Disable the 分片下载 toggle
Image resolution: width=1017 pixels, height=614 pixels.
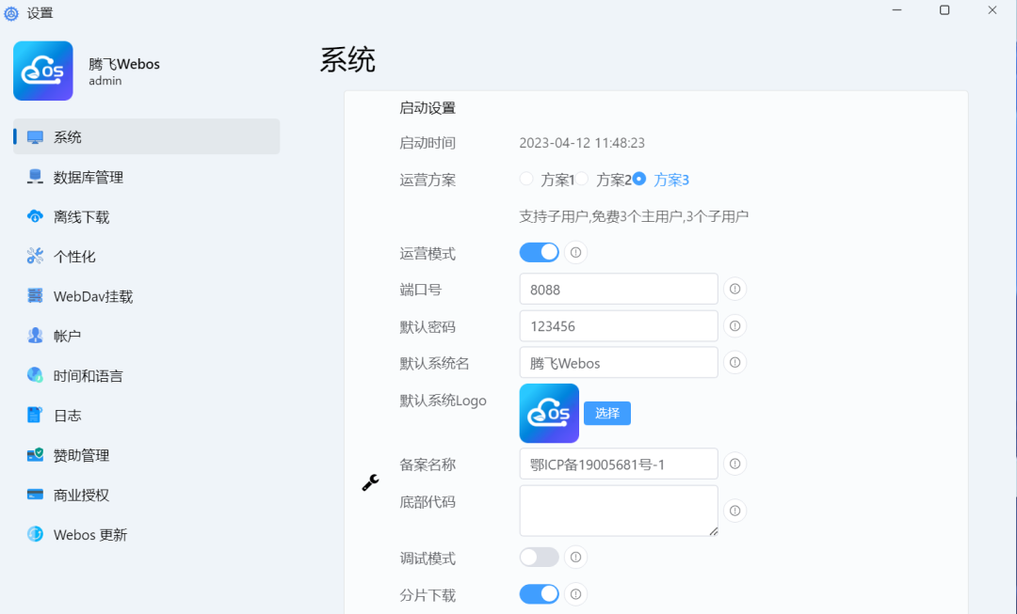[539, 594]
